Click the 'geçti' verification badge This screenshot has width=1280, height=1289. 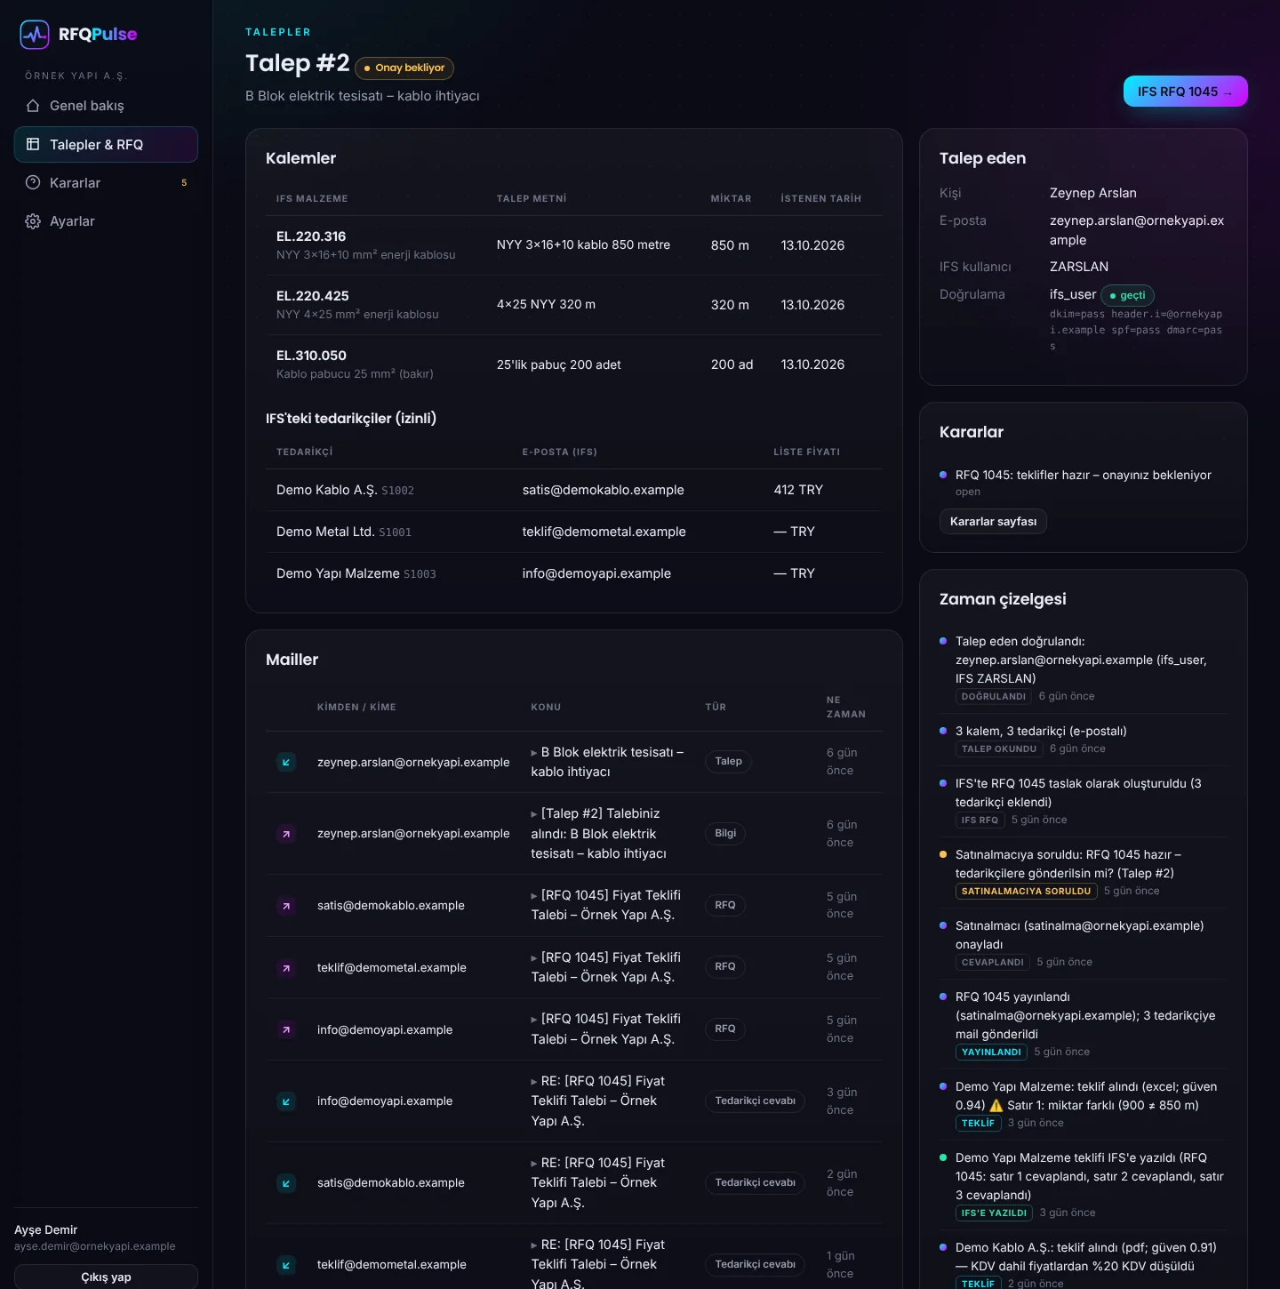tap(1127, 295)
